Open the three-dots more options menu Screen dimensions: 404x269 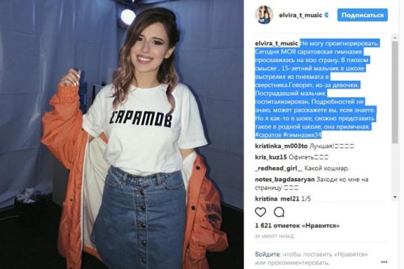tap(384, 262)
